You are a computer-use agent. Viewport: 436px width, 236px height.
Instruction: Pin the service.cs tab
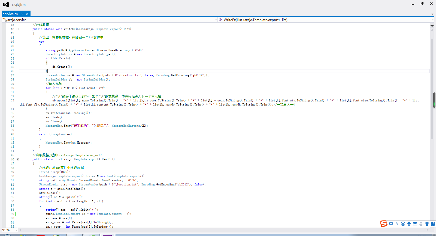22,14
